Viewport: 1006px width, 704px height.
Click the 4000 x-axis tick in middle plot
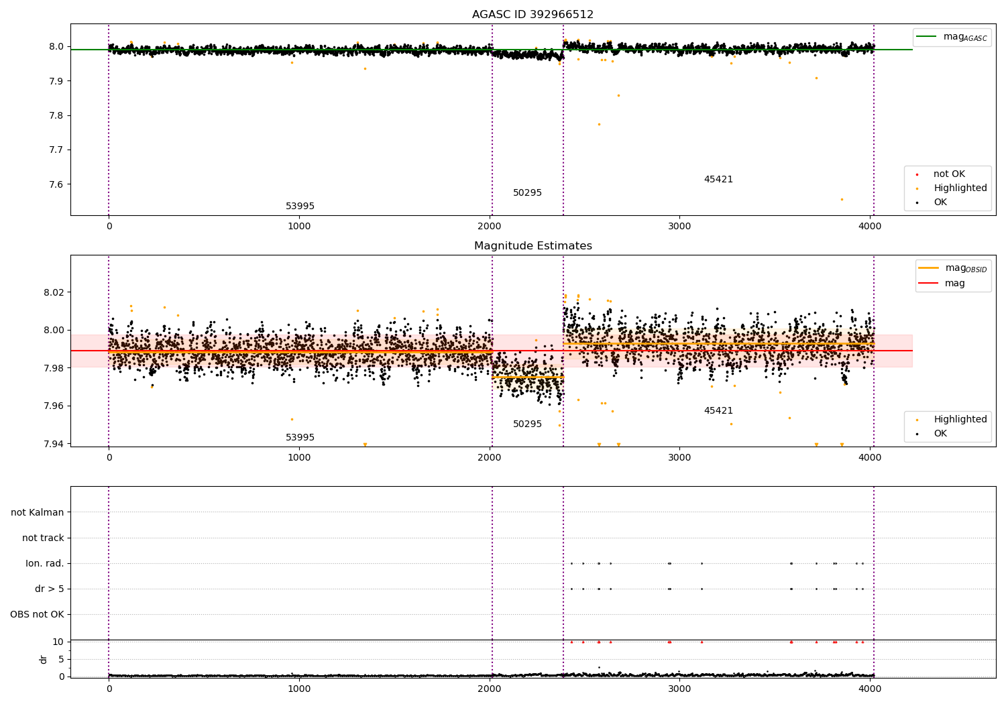click(870, 458)
